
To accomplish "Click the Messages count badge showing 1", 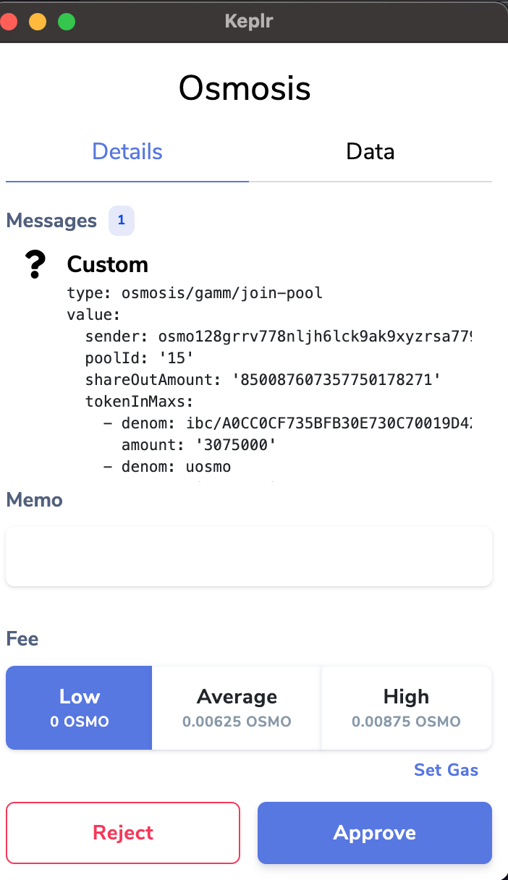I will pyautogui.click(x=122, y=220).
